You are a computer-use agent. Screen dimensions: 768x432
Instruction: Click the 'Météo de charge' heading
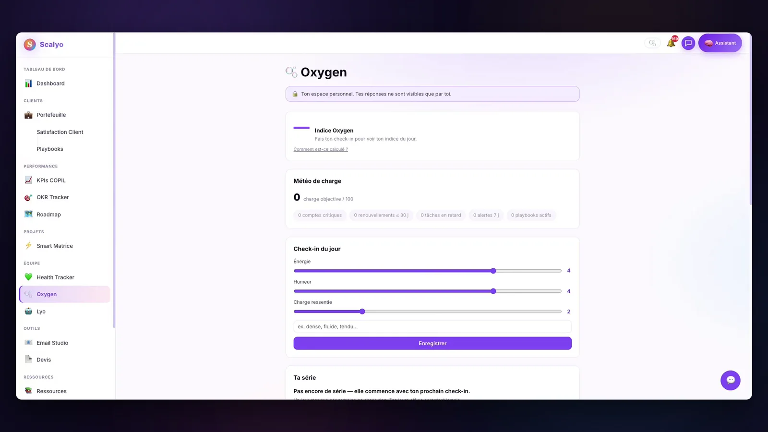coord(317,181)
